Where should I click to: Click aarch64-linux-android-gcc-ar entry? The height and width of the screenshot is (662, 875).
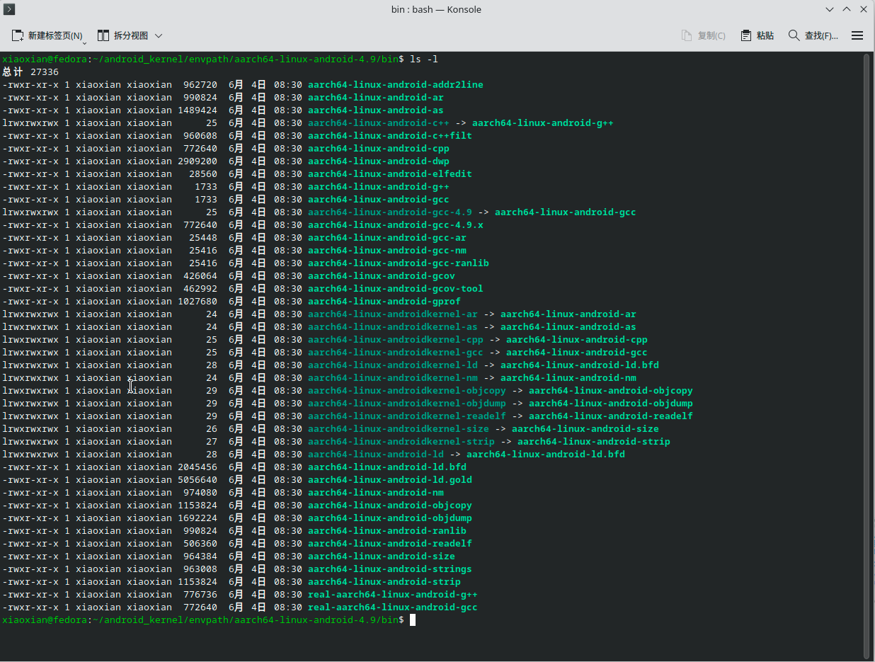pos(387,238)
